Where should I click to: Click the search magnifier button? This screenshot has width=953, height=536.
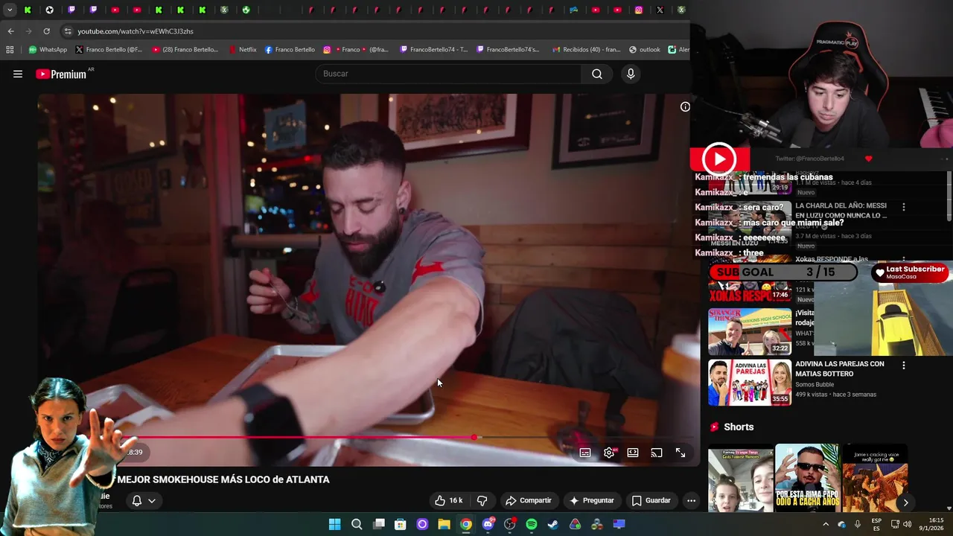(596, 74)
